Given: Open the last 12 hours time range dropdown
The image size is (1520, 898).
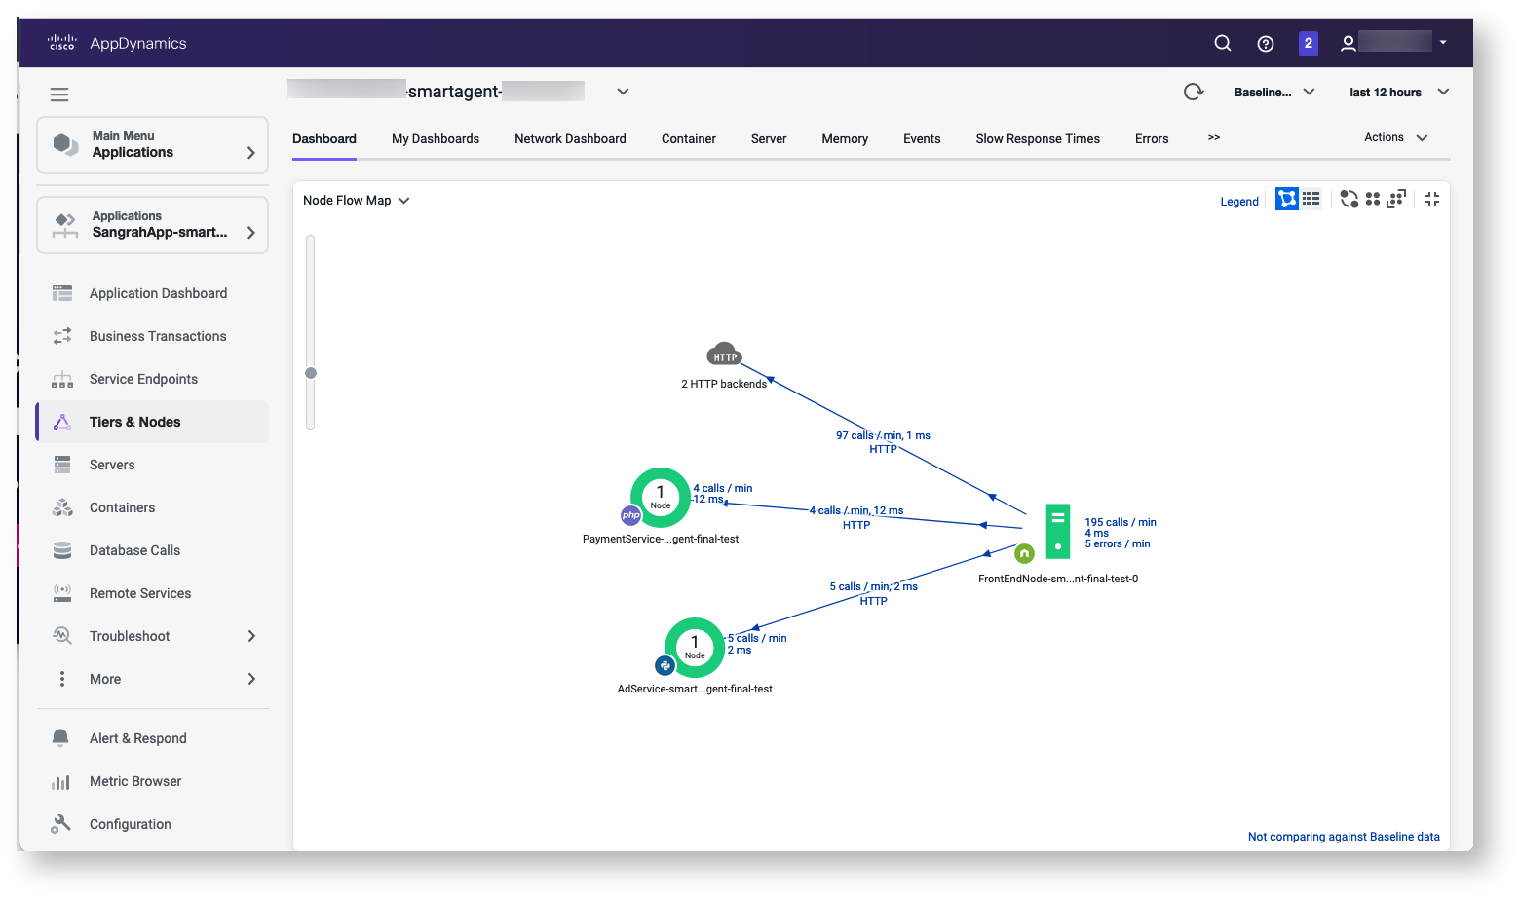Looking at the screenshot, I should (1399, 92).
